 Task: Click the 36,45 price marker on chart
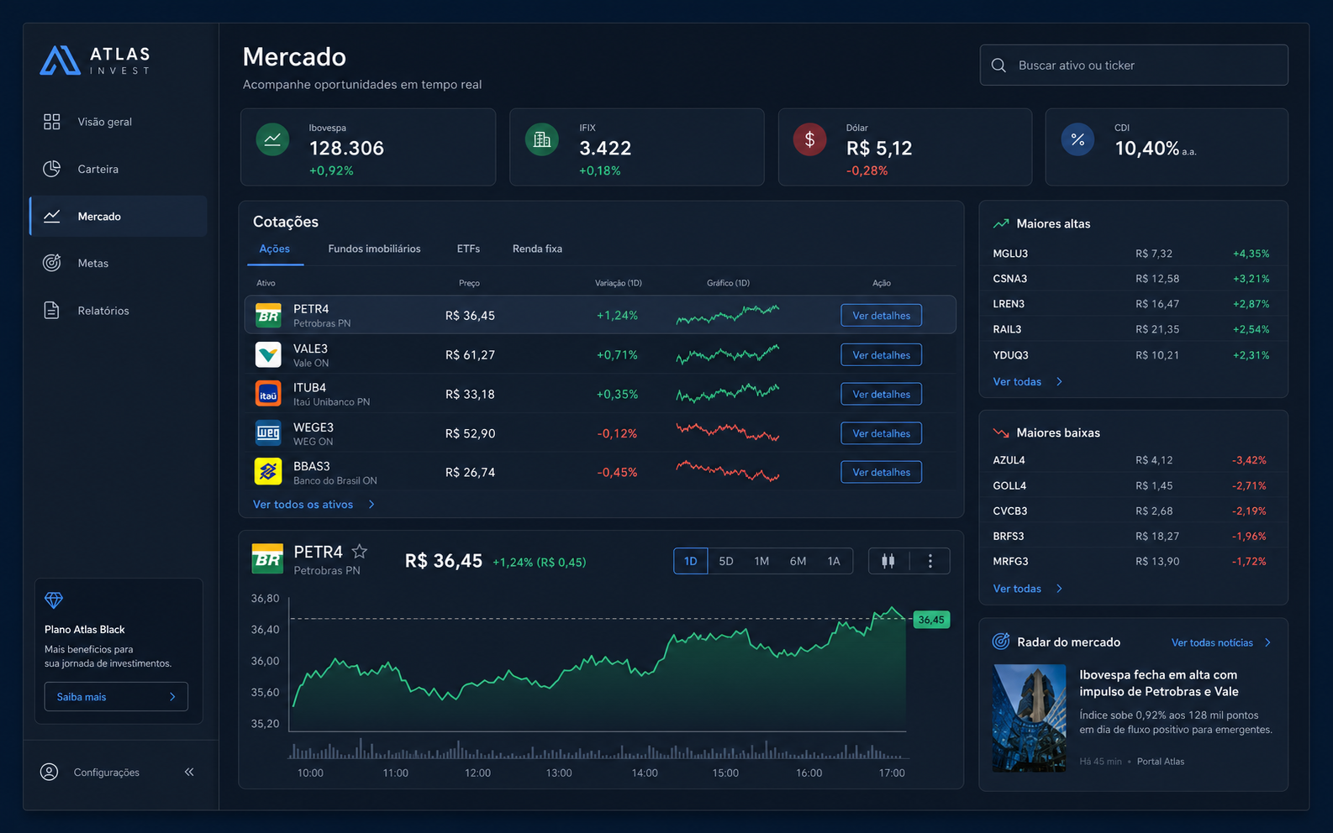click(x=931, y=620)
